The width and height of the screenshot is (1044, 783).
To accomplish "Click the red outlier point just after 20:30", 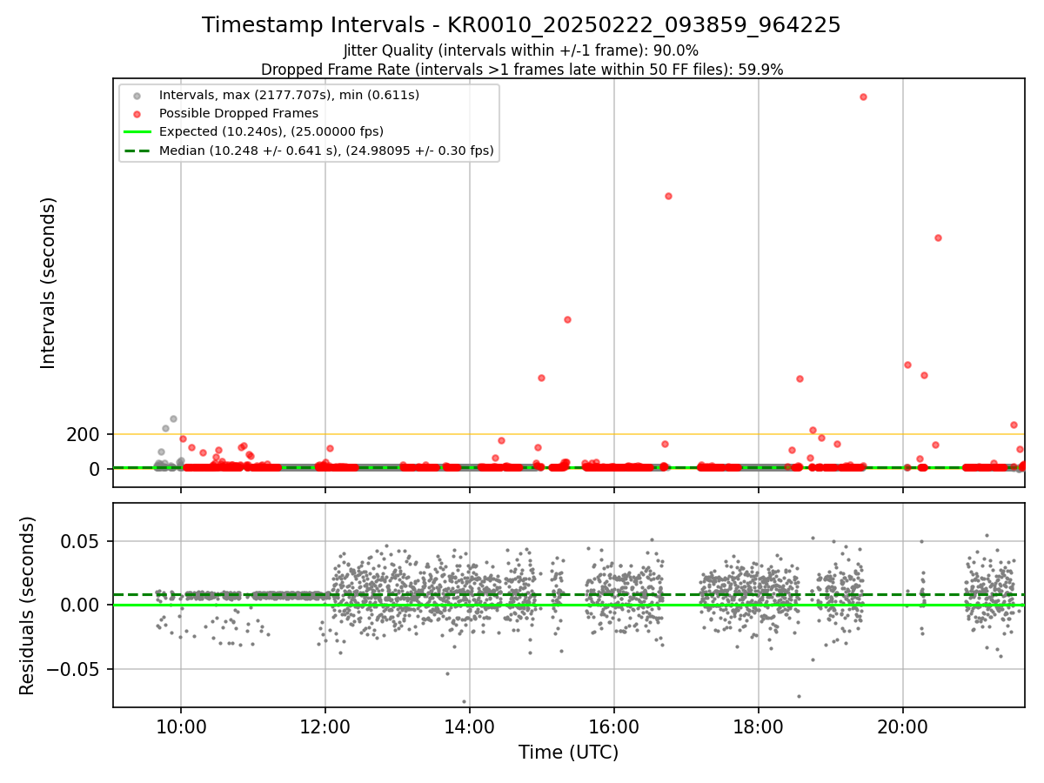I will (938, 238).
